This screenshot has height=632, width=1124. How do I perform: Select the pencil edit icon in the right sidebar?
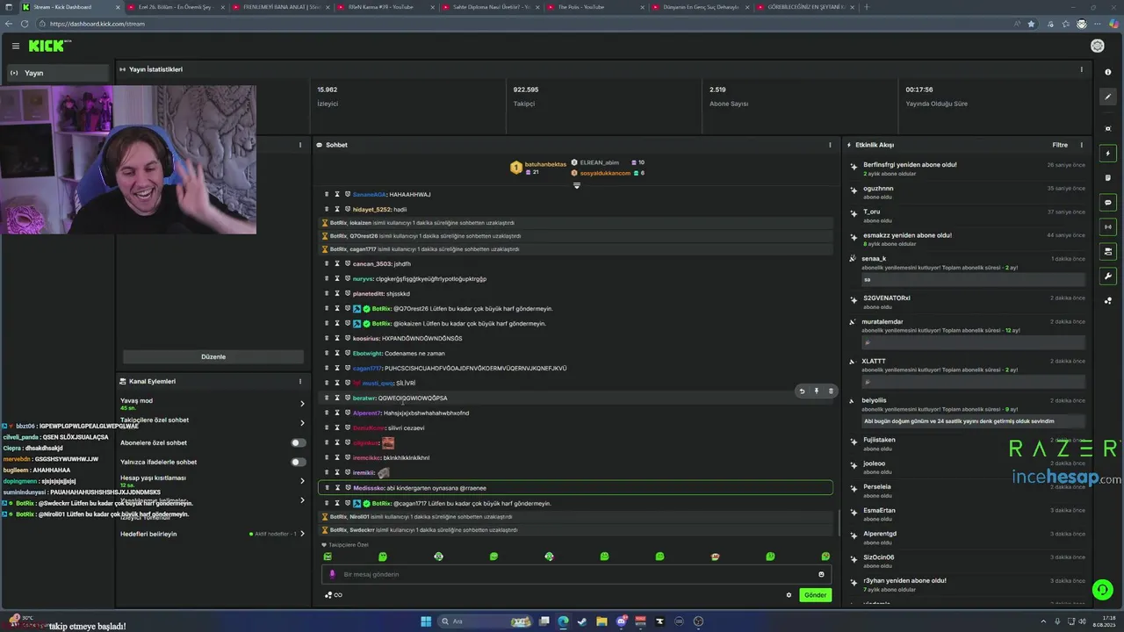1108,97
